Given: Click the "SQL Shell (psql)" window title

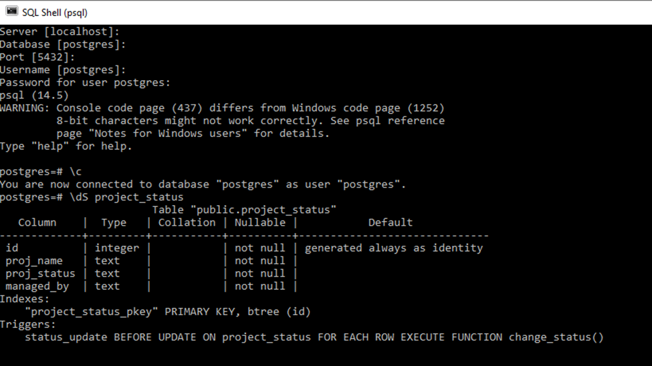Looking at the screenshot, I should coord(55,13).
